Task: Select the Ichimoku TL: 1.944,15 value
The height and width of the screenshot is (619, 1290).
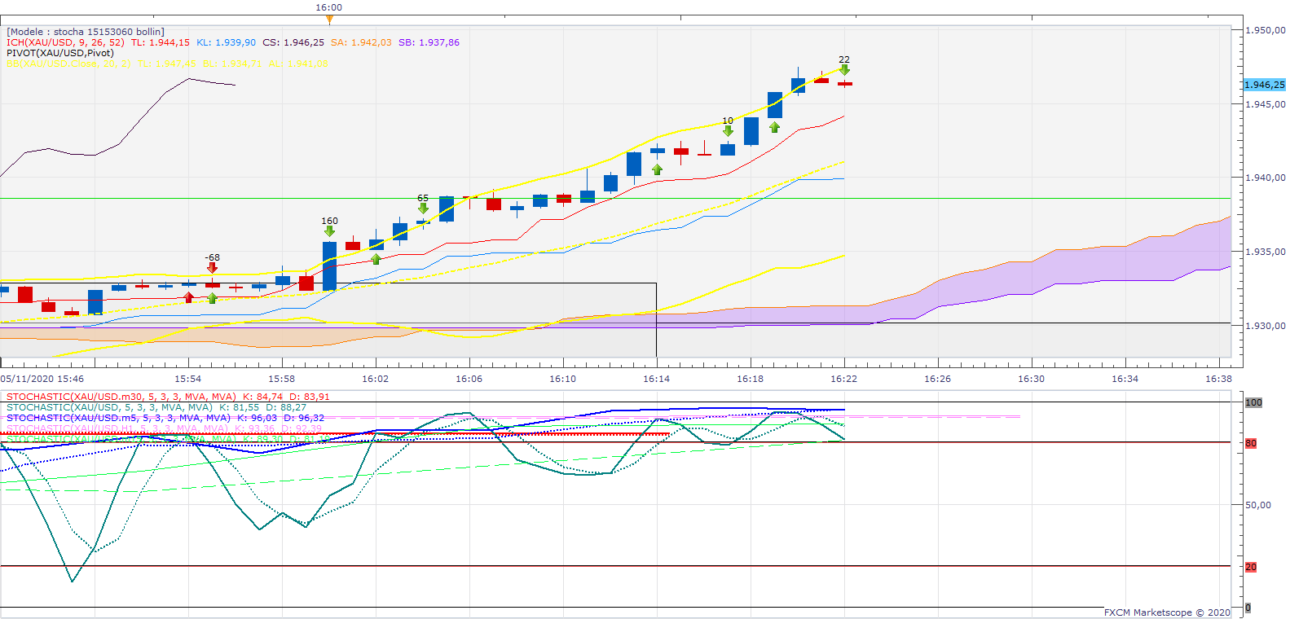Action: [x=161, y=42]
